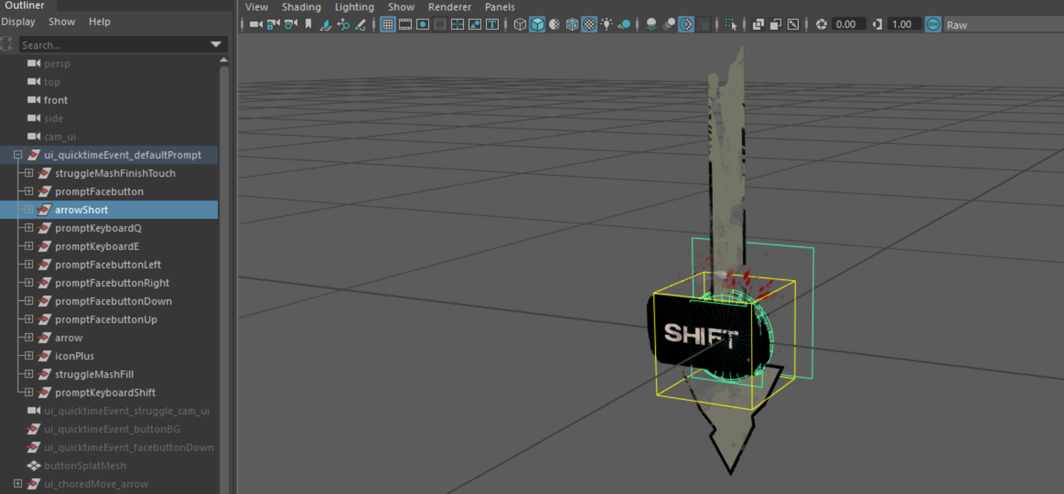
Task: Click the XRay Joints icon
Action: pos(793,25)
